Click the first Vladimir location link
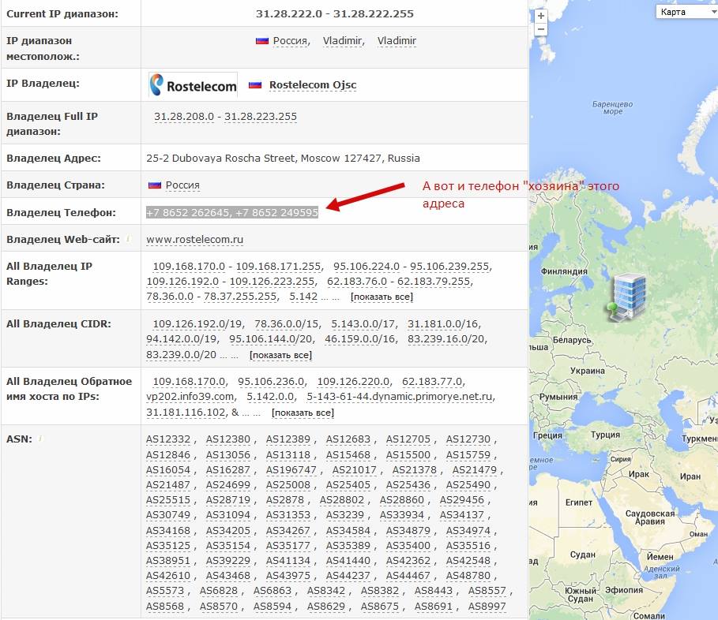This screenshot has width=718, height=620. (x=342, y=41)
